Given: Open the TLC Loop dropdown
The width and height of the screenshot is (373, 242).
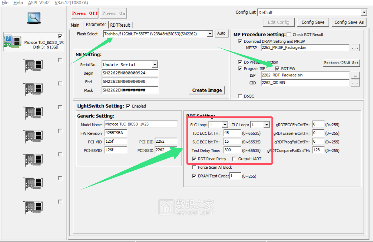Looking at the screenshot, I should coord(267,125).
